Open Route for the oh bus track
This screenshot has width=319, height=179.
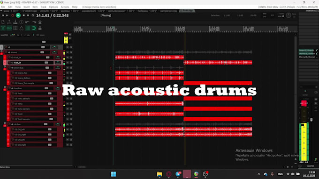tap(58, 124)
